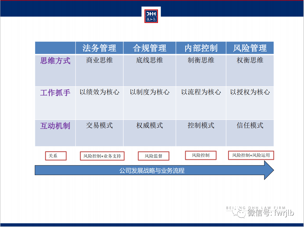Select the 合规管理 column header
Image resolution: width=304 pixels, height=227 pixels.
point(149,48)
